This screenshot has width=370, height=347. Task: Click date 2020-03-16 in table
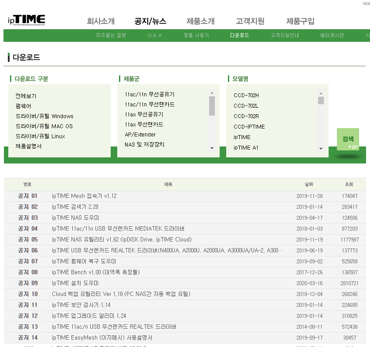point(309,283)
